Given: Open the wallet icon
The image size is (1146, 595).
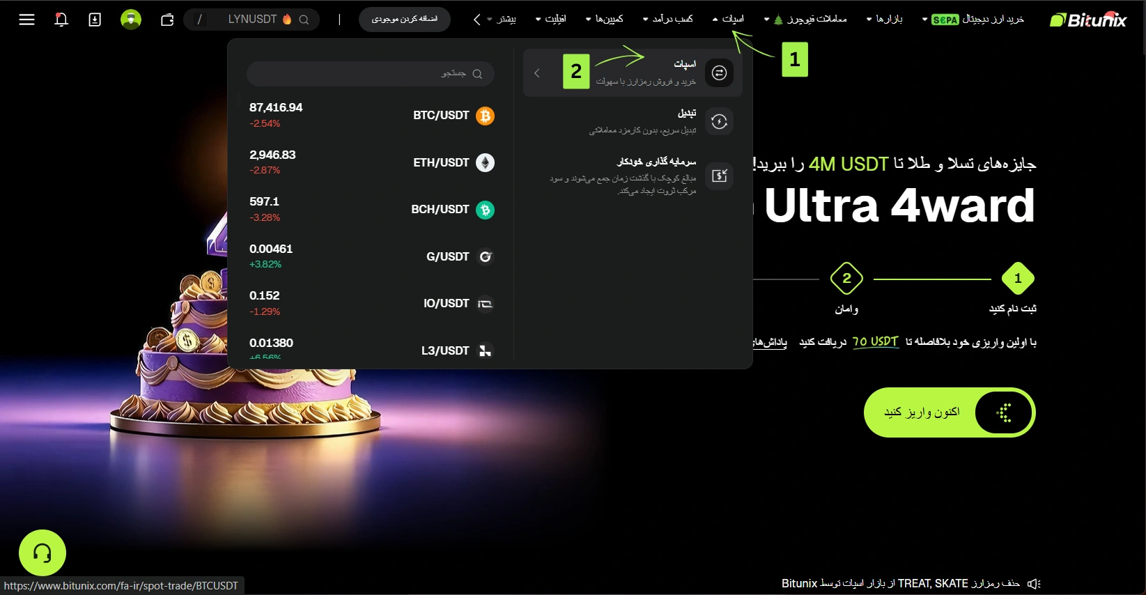Looking at the screenshot, I should pyautogui.click(x=167, y=20).
